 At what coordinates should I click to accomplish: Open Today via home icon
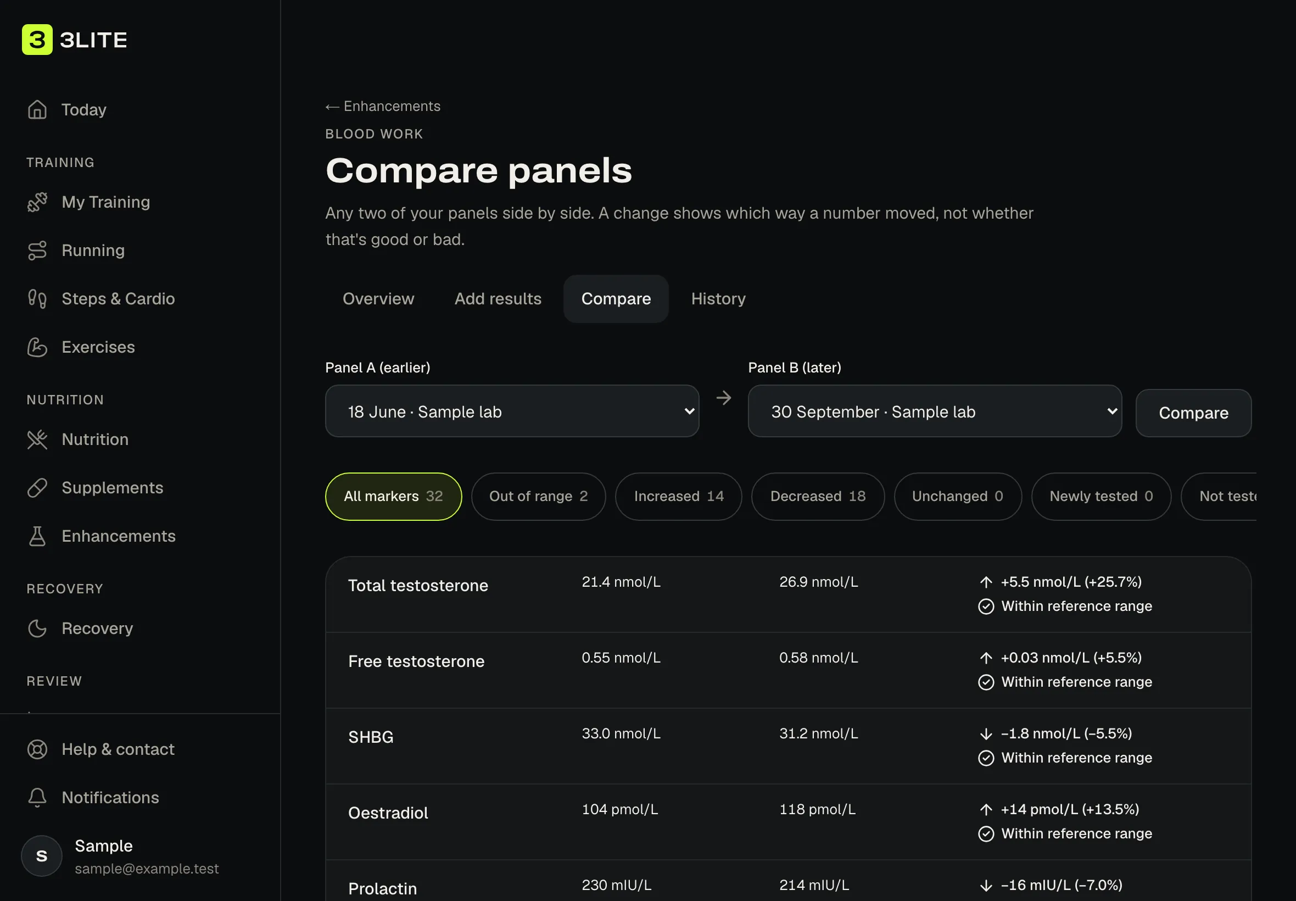[x=37, y=109]
